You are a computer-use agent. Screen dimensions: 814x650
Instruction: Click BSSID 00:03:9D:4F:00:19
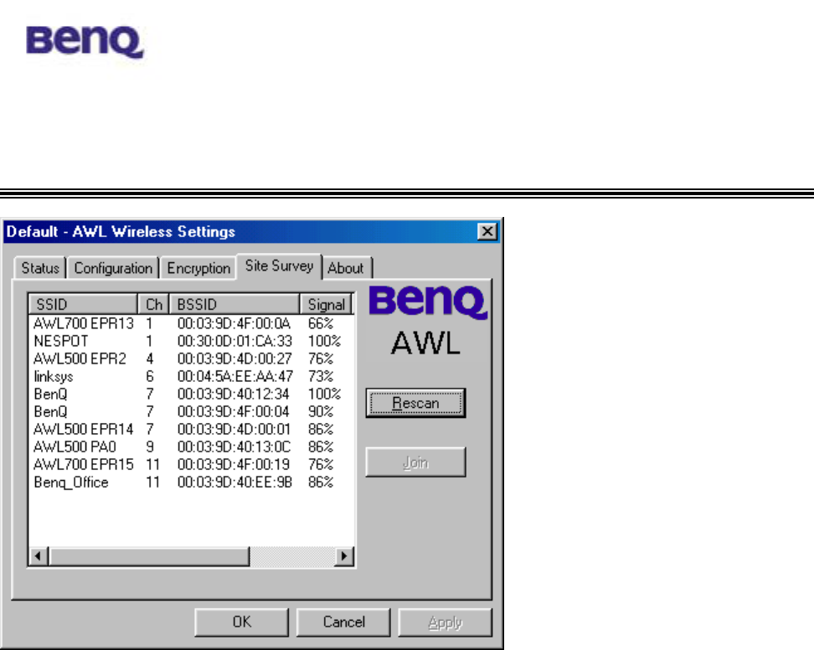234,465
